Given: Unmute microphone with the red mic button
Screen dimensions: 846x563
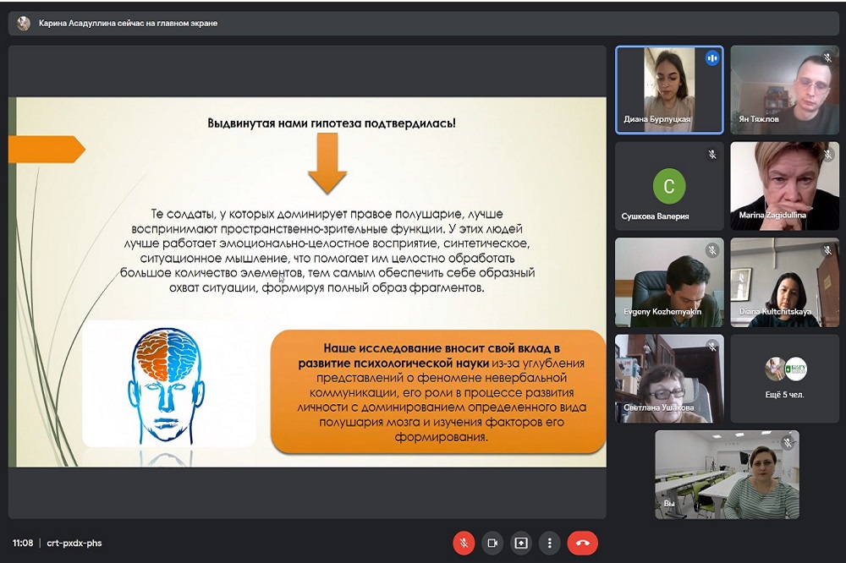Looking at the screenshot, I should click(x=464, y=543).
